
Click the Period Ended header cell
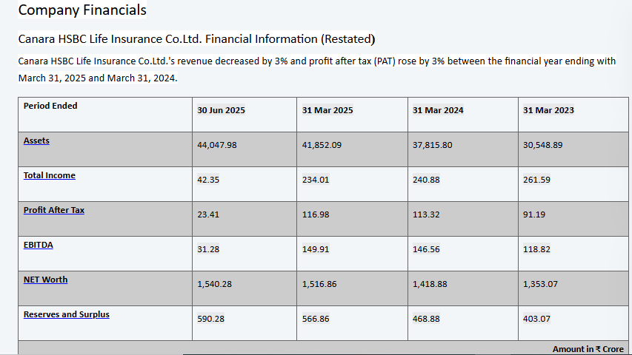coord(50,106)
